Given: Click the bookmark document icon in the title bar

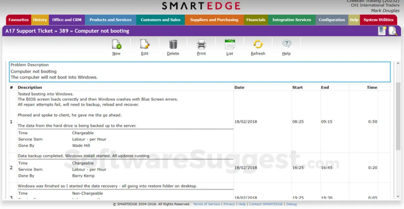Looking at the screenshot, I should pyautogui.click(x=382, y=31).
